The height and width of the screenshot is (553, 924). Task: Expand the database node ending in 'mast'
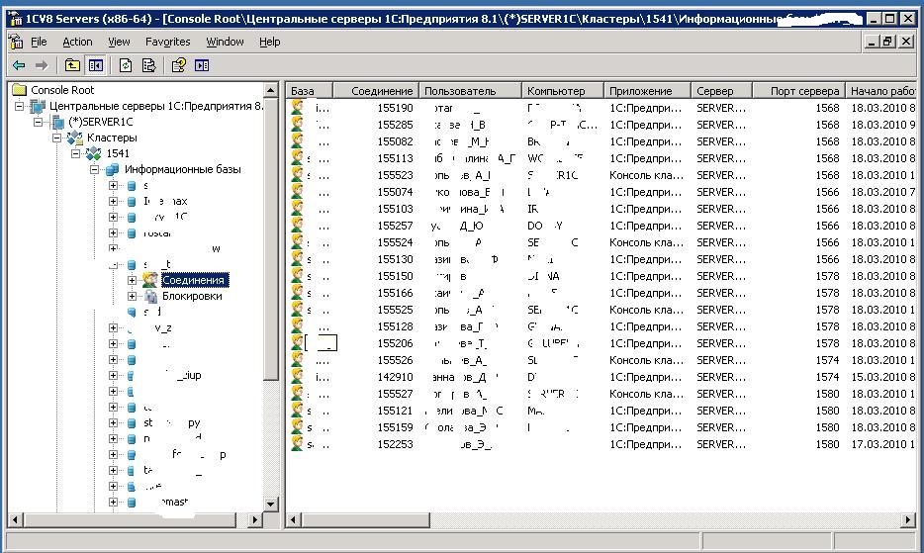click(113, 502)
